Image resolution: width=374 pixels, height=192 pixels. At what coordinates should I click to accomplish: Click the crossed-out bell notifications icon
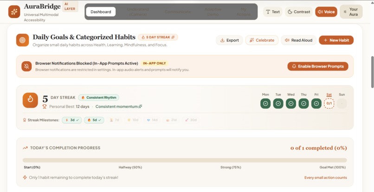26,66
